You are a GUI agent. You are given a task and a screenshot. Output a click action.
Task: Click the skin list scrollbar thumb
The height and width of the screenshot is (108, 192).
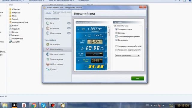point(109,33)
